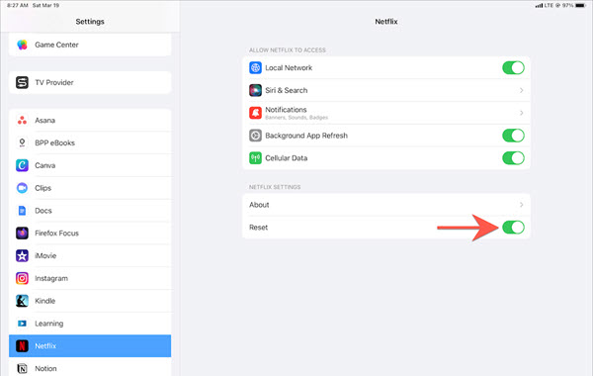The width and height of the screenshot is (593, 376).
Task: Tap the Clips label in sidebar
Action: [x=43, y=188]
